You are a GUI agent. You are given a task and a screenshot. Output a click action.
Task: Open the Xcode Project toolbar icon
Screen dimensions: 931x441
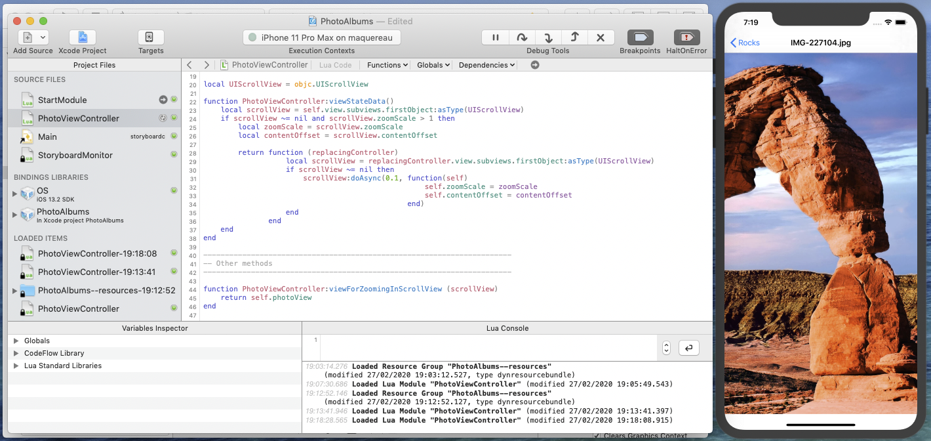click(83, 37)
